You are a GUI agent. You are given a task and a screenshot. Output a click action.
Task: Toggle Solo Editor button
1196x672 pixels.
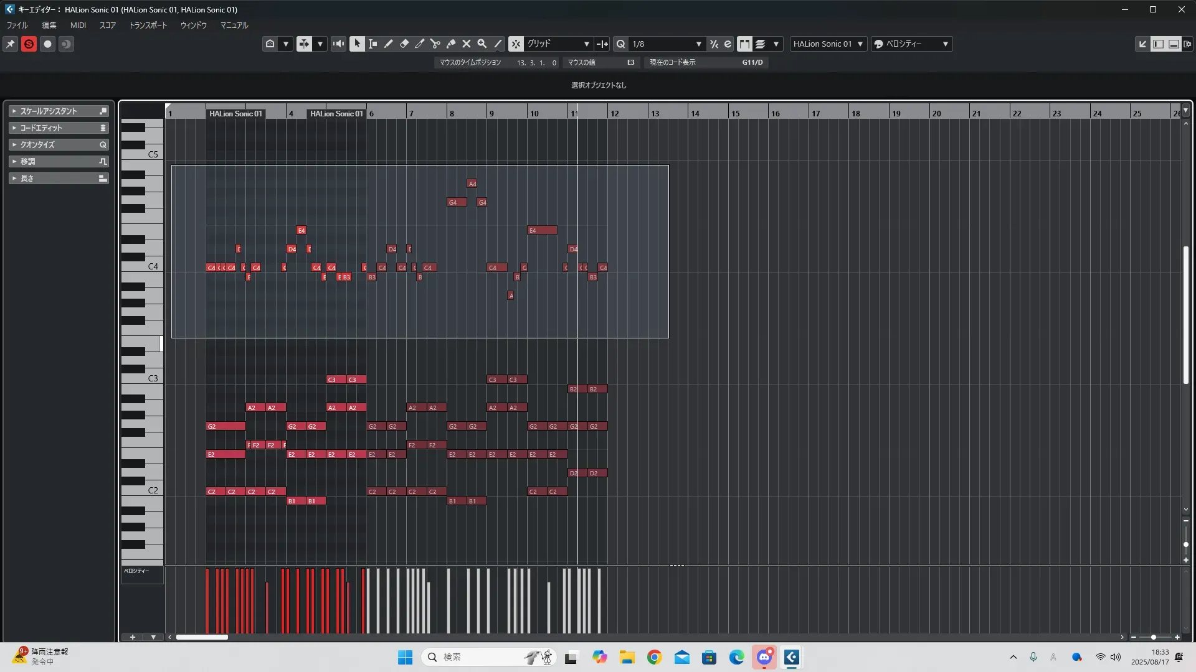[x=29, y=44]
